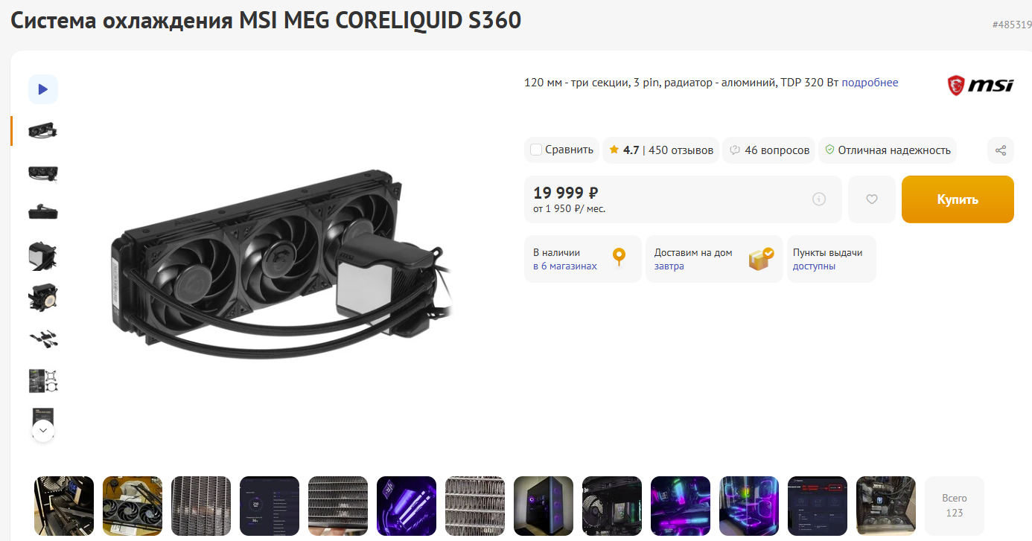Select the water block thumbnail in sidebar
This screenshot has width=1032, height=541.
[x=43, y=256]
